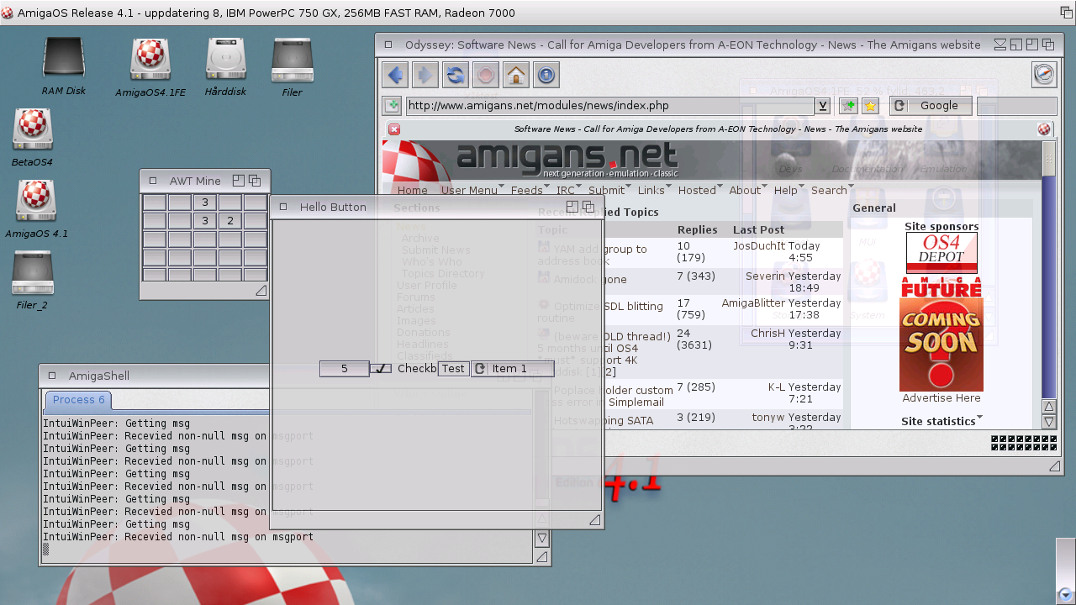The width and height of the screenshot is (1076, 605).
Task: Click the button labeled 5
Action: [345, 369]
